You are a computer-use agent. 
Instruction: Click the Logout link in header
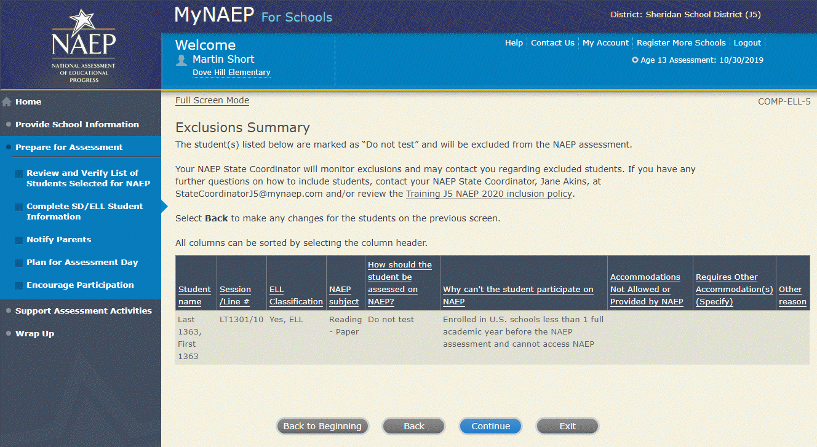click(x=747, y=43)
